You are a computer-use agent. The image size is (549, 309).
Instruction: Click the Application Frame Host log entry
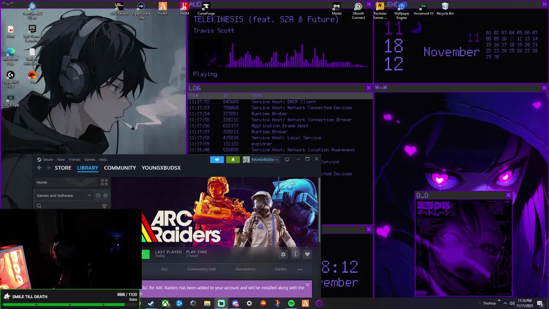click(x=280, y=126)
